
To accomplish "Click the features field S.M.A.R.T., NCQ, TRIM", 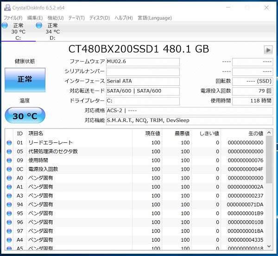I will [x=190, y=121].
